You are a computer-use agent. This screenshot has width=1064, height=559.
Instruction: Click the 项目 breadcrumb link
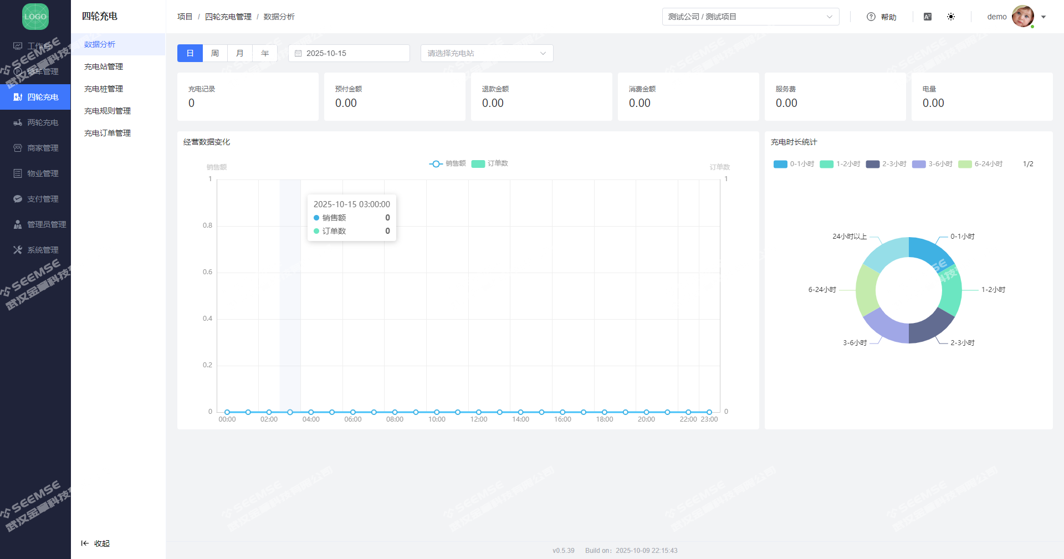point(185,17)
